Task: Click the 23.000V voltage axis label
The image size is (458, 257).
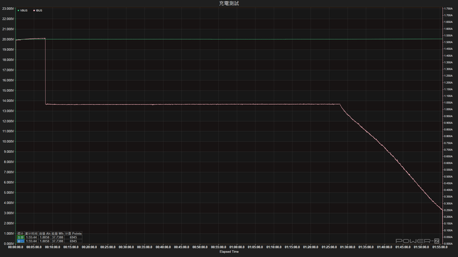Action: pos(8,9)
